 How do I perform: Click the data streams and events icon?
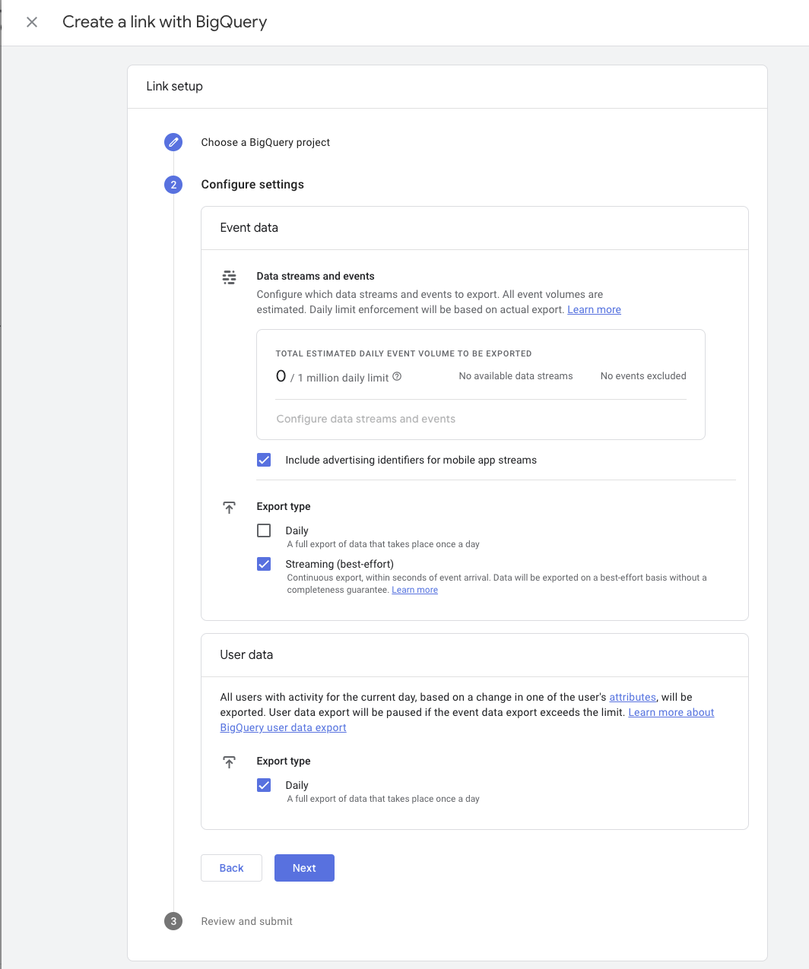click(x=229, y=277)
